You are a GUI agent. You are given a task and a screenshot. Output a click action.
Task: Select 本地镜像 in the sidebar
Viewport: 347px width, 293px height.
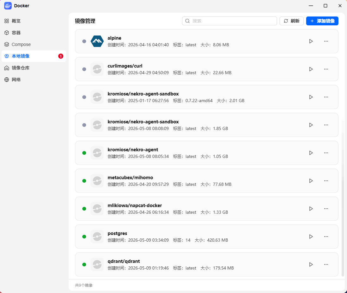[x=34, y=56]
